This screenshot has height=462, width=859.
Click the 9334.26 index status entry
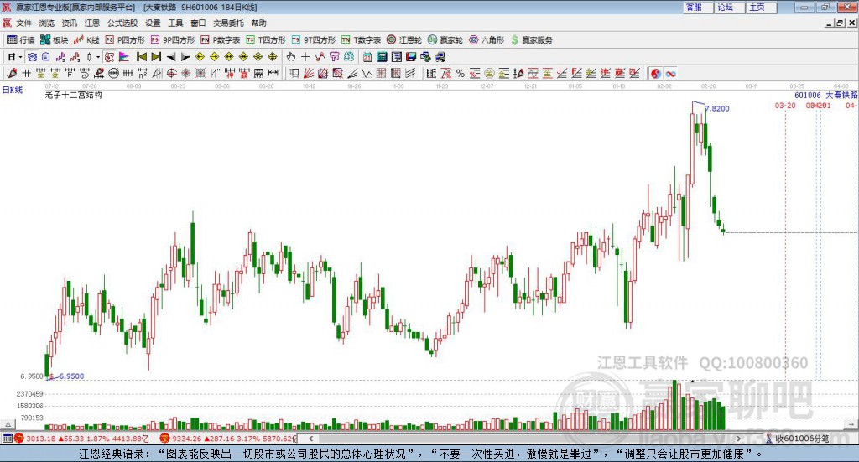coord(229,439)
